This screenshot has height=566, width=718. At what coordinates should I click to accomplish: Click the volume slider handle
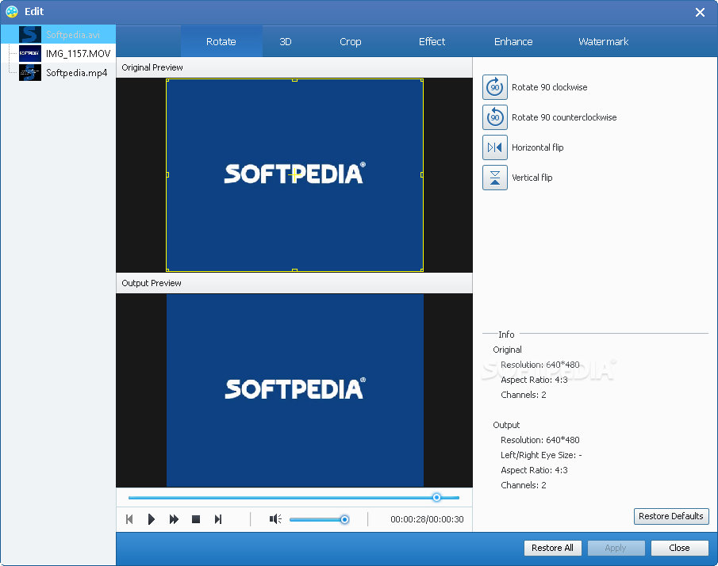[x=345, y=519]
